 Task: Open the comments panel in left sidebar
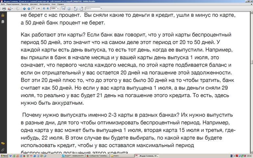tap(3, 144)
